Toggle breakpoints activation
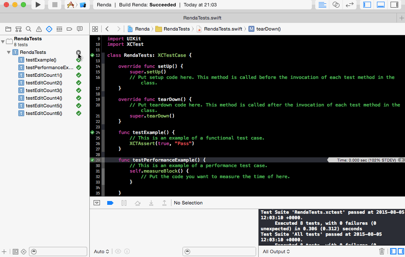 110,203
